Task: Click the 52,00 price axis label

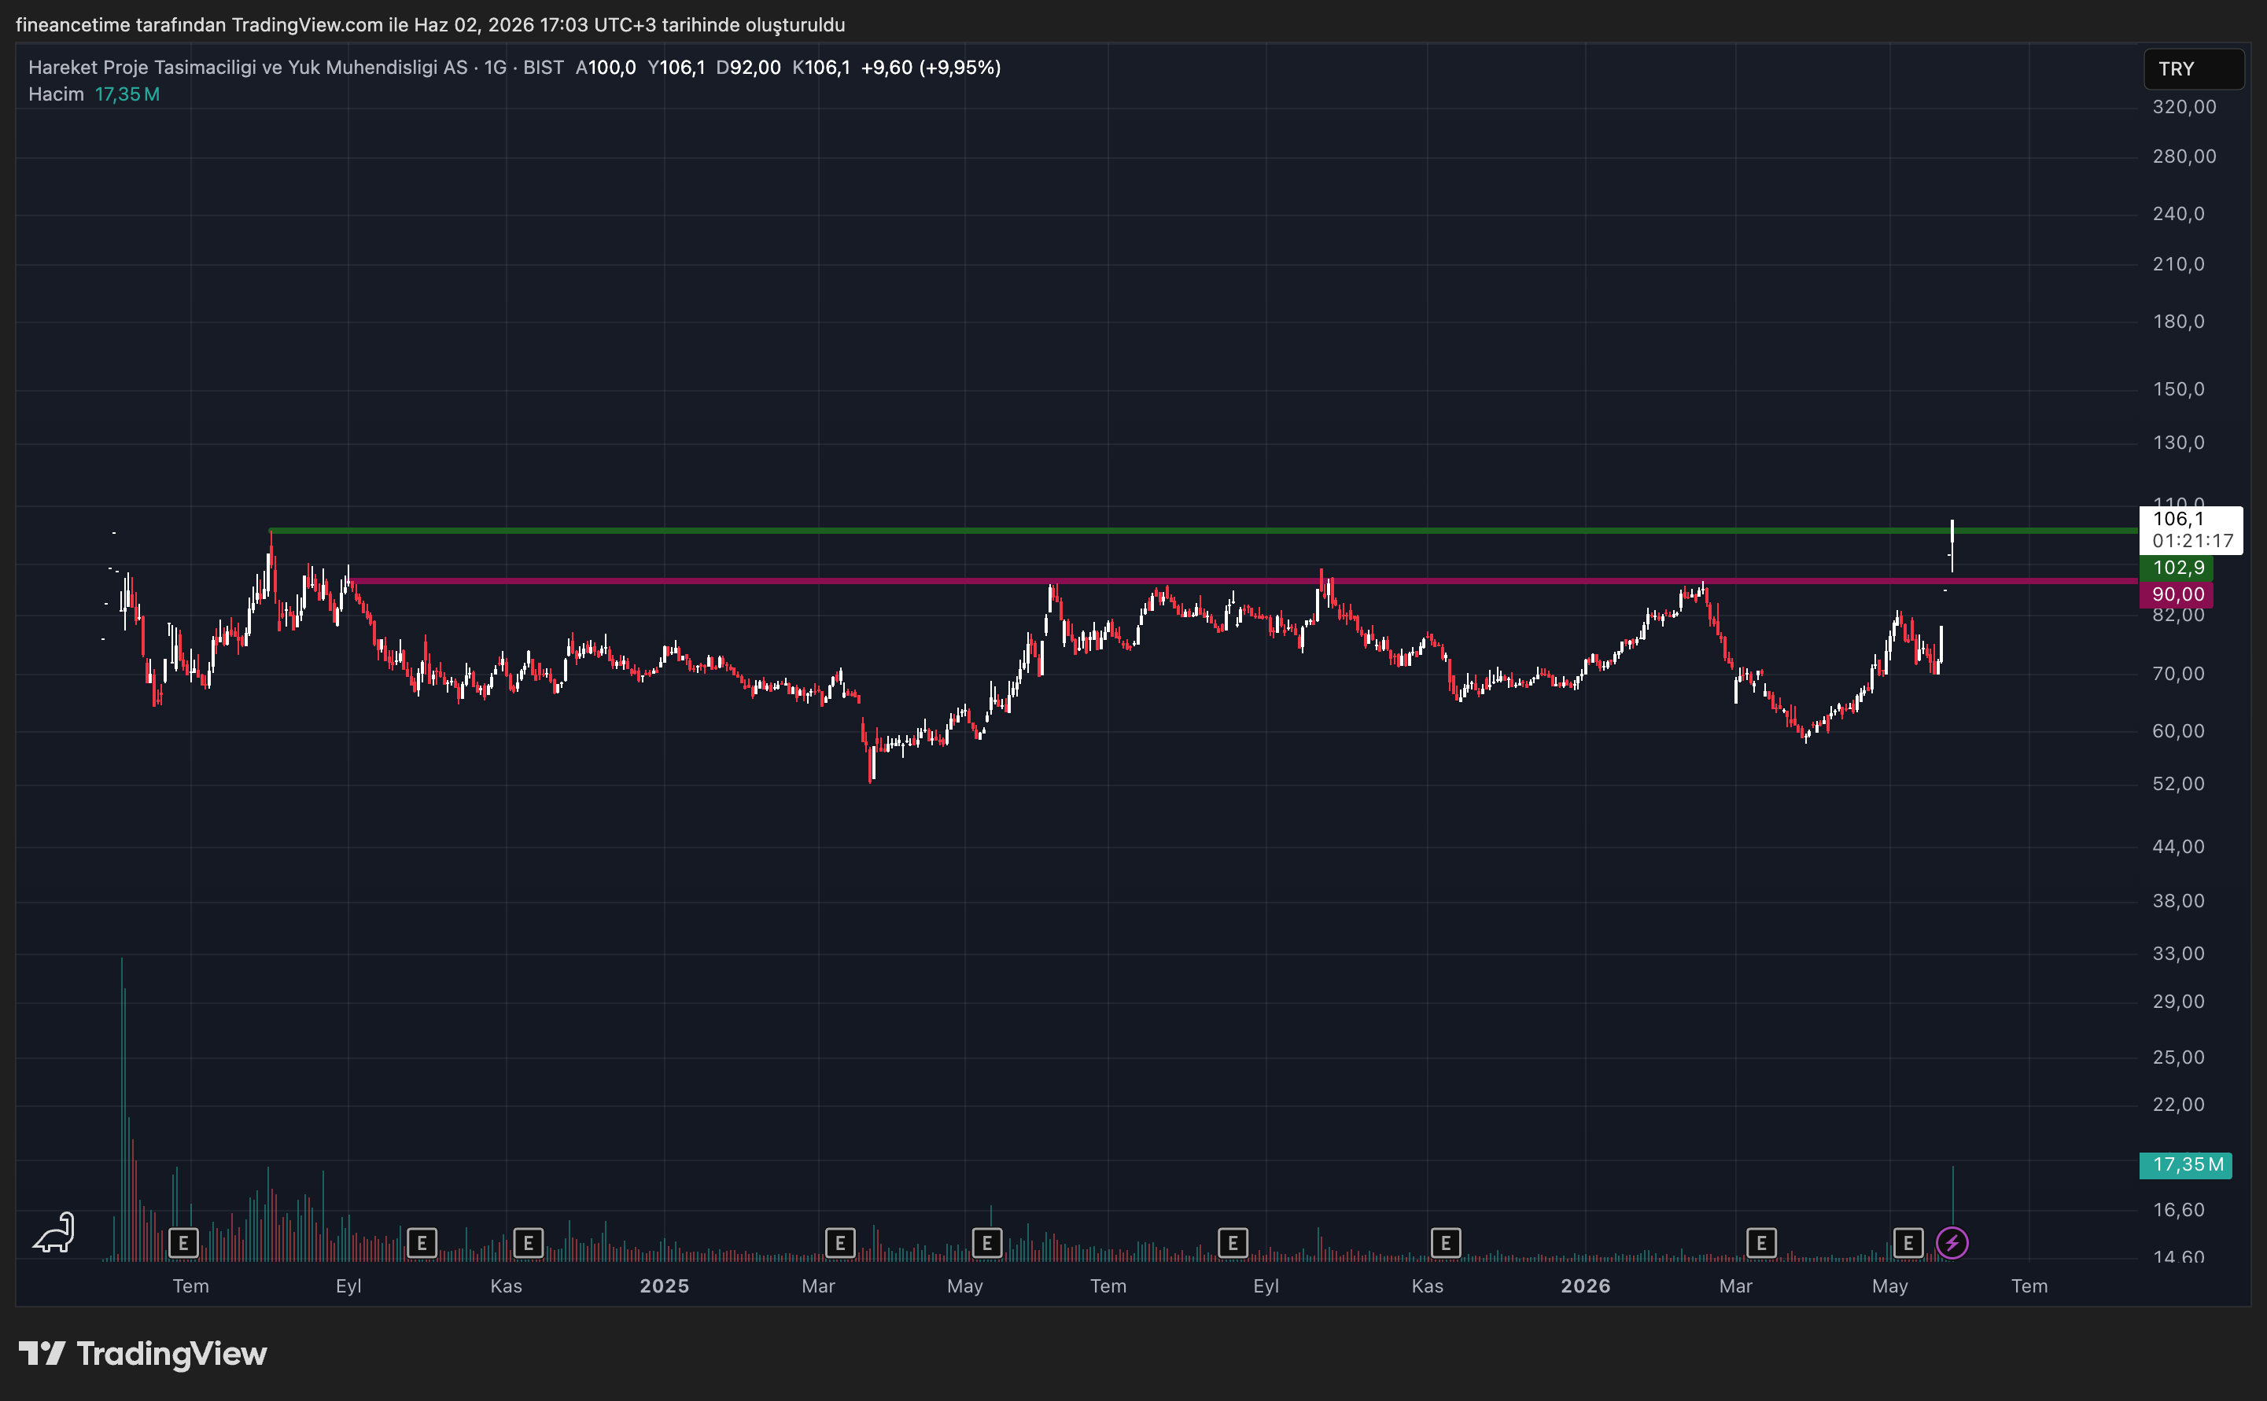Action: coord(2178,784)
